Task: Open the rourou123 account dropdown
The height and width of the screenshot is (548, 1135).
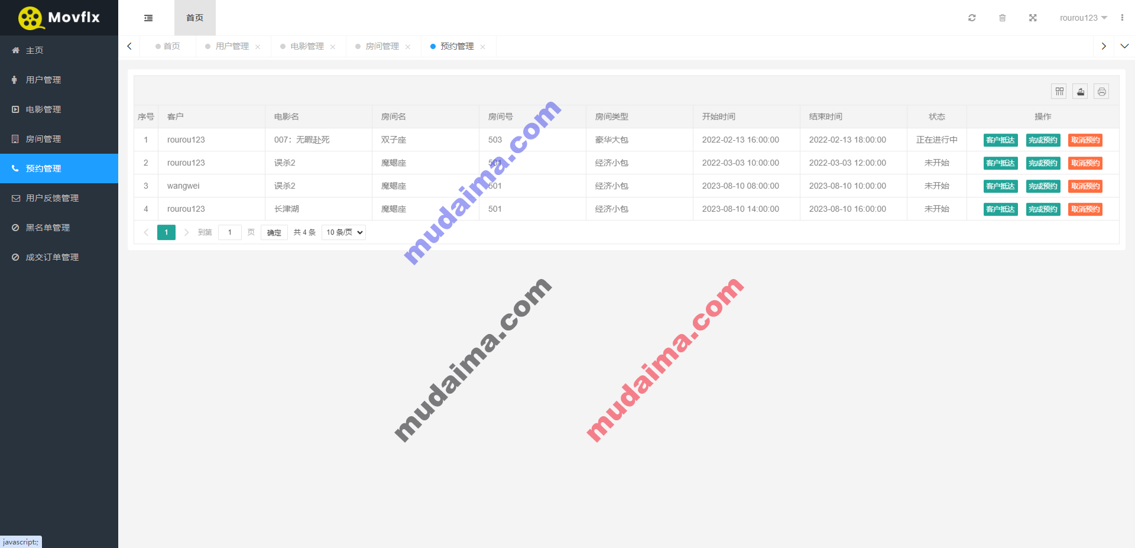Action: [1083, 18]
